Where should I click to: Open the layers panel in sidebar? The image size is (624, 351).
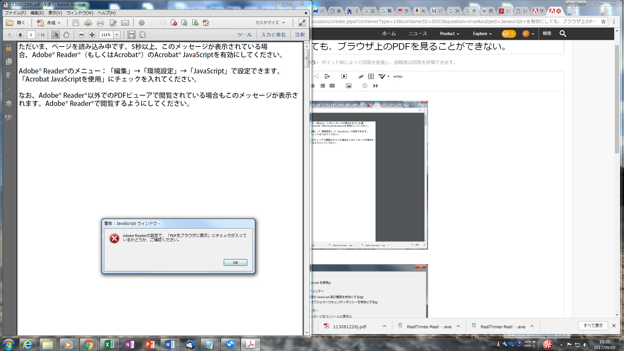tap(9, 103)
